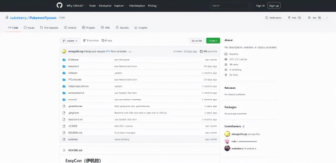336x163 pixels.
Task: Open the Releases sidebar heading
Action: (x=230, y=88)
